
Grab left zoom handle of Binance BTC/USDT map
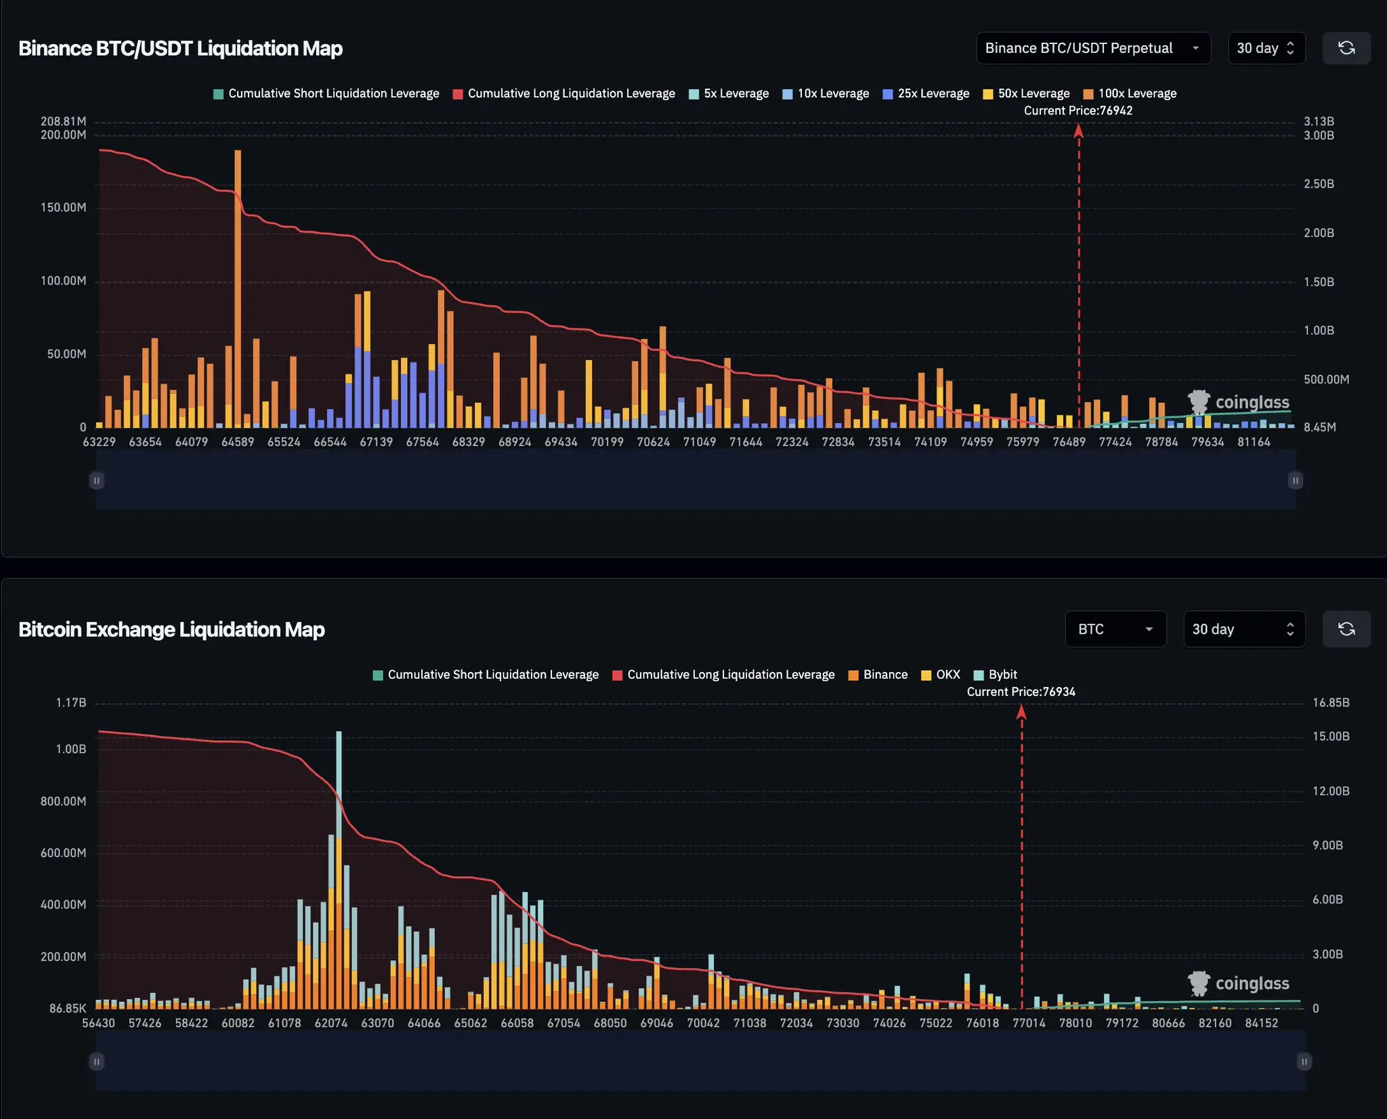click(x=96, y=481)
